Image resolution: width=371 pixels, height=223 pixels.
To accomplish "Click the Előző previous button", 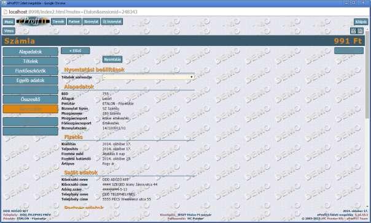I will click(x=75, y=50).
